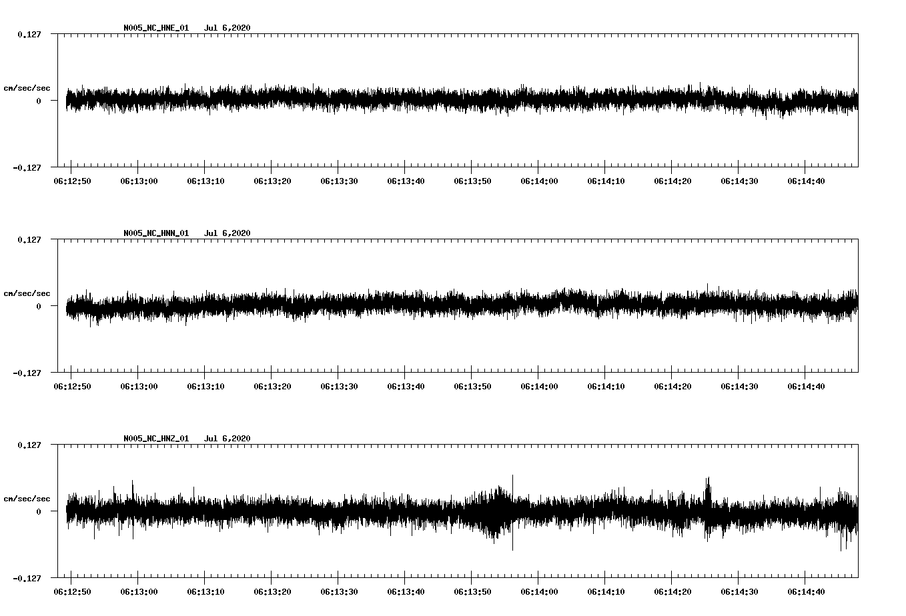906x616 pixels.
Task: Click the cm/sec/sec unit label of the HNE plot
Action: click(x=27, y=88)
